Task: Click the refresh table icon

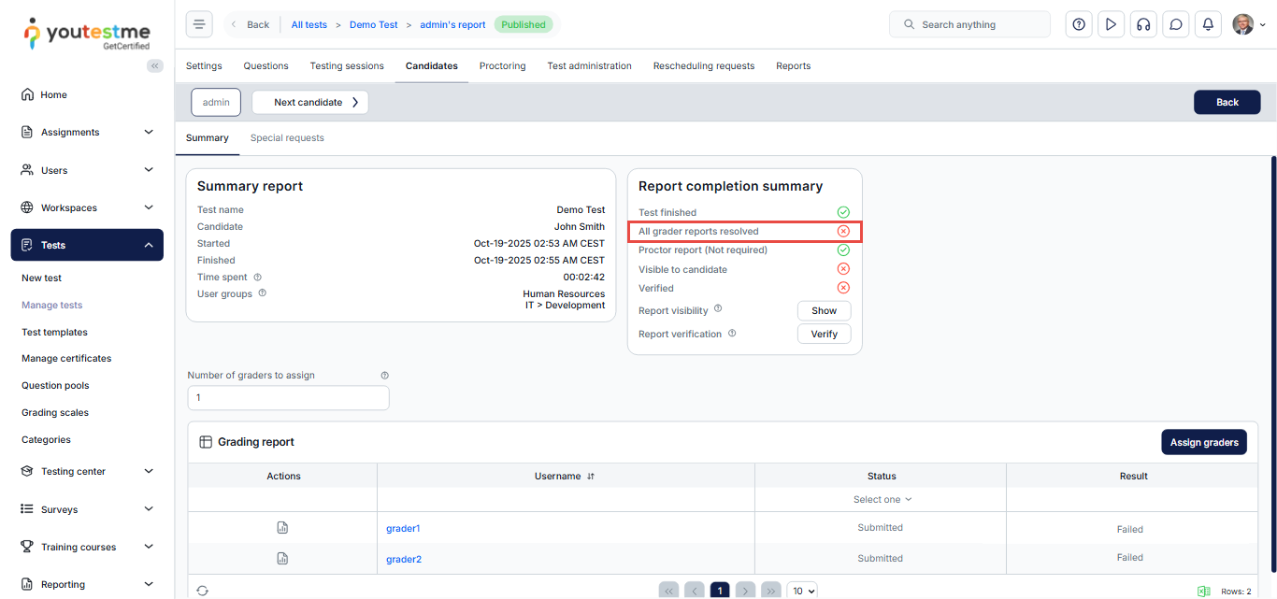Action: [203, 591]
